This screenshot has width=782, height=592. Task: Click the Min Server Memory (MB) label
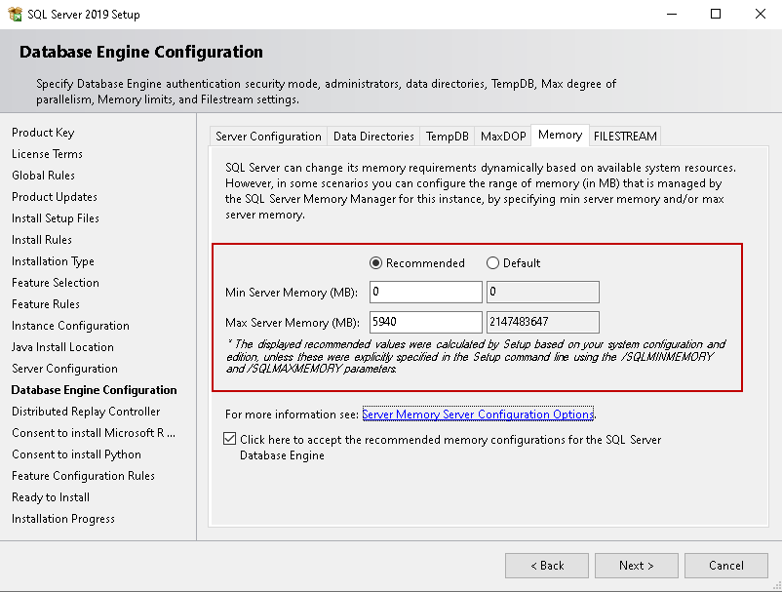click(292, 293)
